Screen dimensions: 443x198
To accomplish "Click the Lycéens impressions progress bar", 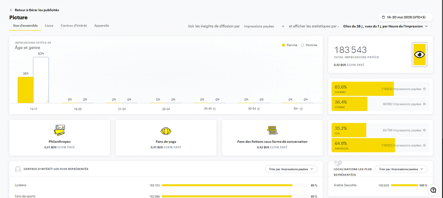I will [229, 185].
